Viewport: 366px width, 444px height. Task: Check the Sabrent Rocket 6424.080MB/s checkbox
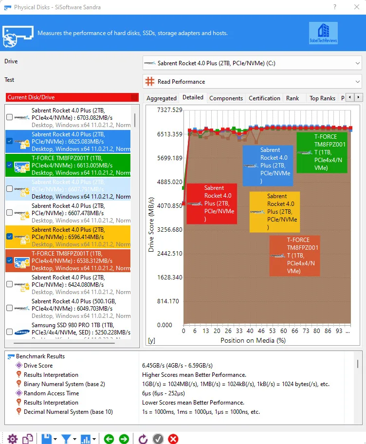(x=9, y=284)
